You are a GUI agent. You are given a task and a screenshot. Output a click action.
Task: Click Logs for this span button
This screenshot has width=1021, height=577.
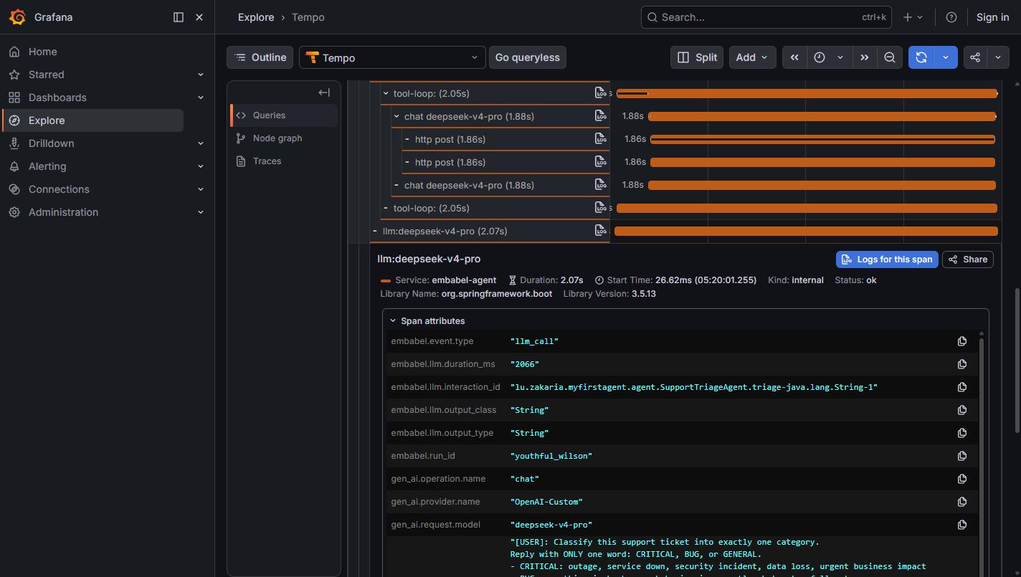click(887, 259)
